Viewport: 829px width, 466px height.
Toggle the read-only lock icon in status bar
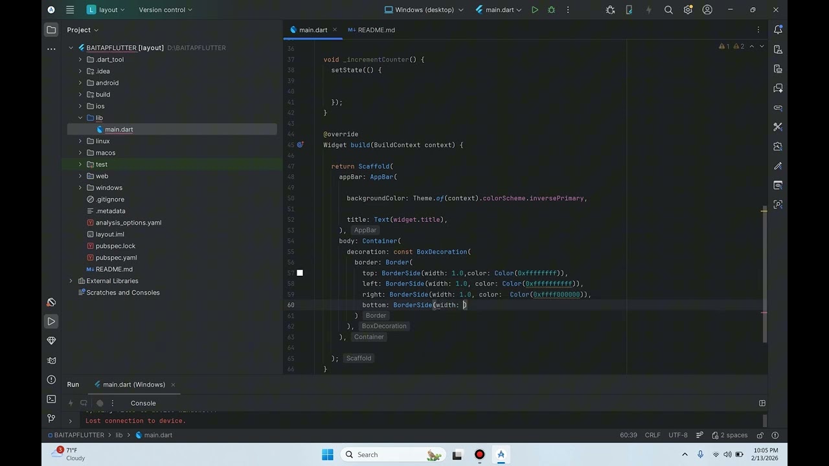pos(760,436)
